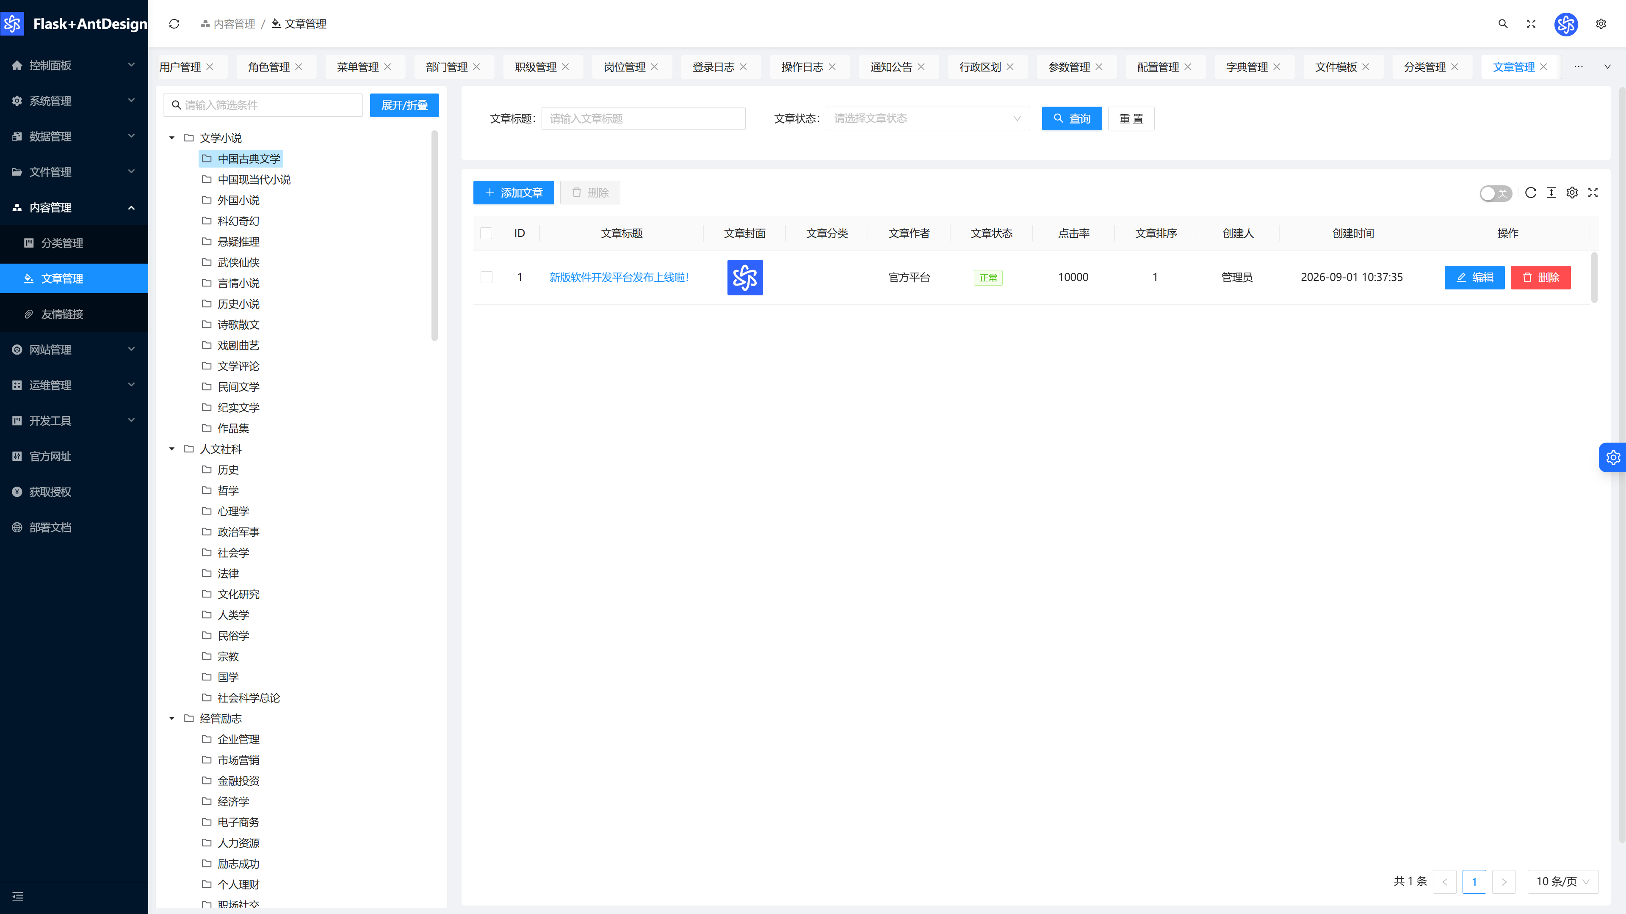1626x914 pixels.
Task: Open the 10 条/页 page size selector
Action: (1562, 882)
